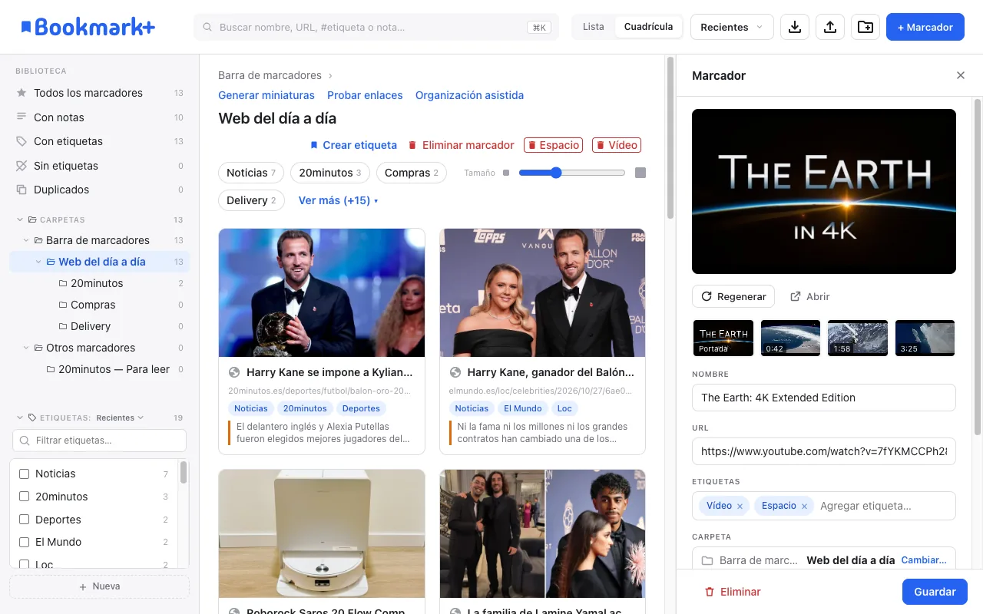This screenshot has height=614, width=983.
Task: Switch to Lista view
Action: [594, 27]
